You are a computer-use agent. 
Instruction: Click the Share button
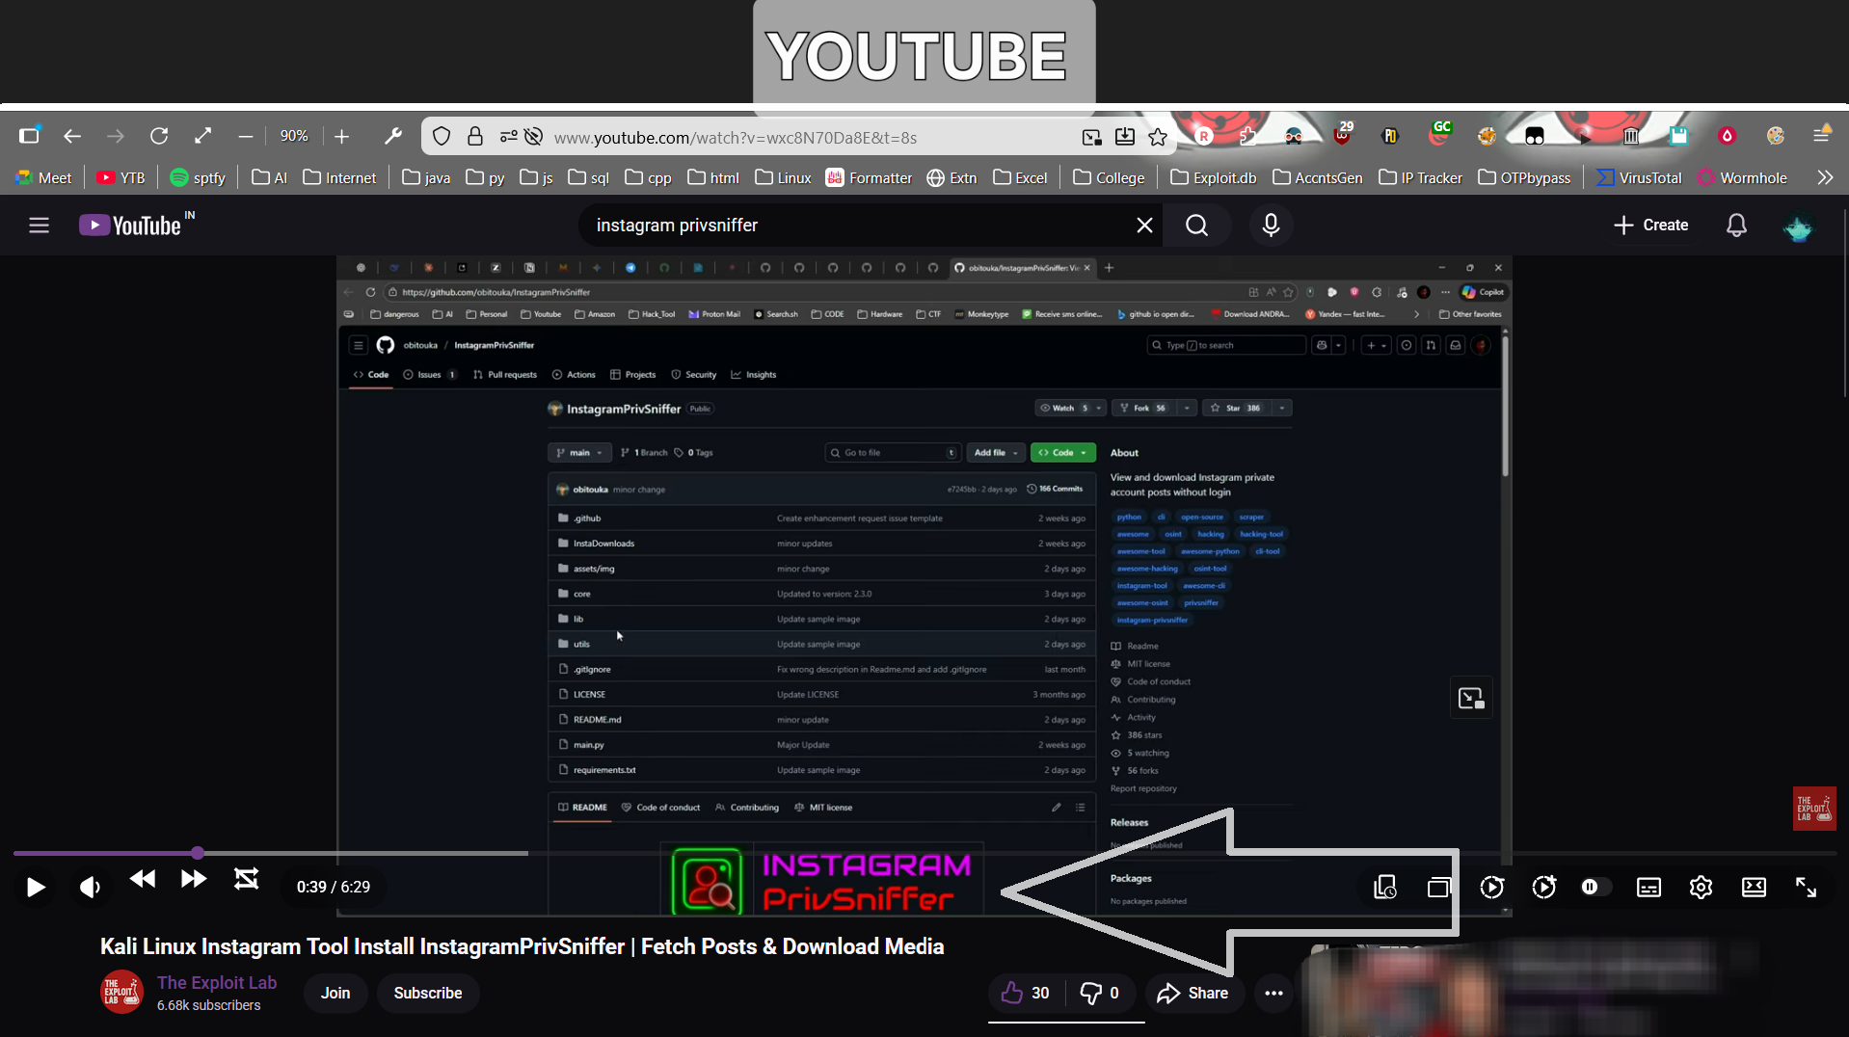[x=1192, y=993]
